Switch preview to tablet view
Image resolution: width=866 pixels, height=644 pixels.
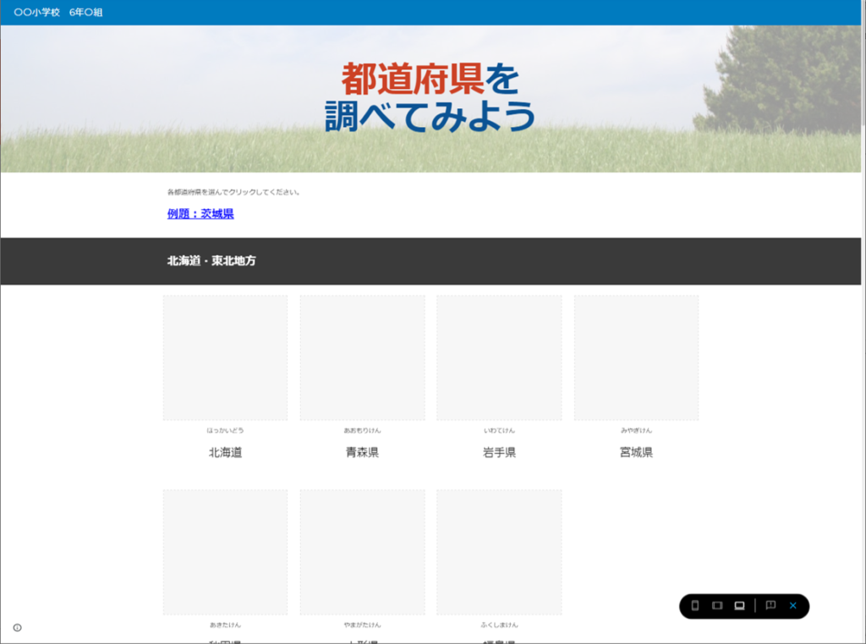[x=717, y=606]
